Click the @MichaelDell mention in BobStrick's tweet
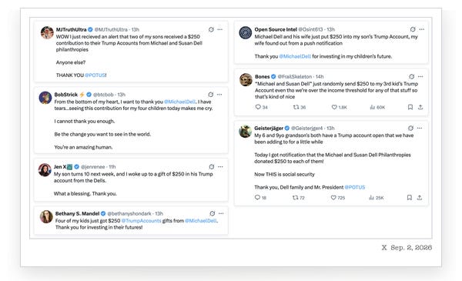 tap(179, 102)
